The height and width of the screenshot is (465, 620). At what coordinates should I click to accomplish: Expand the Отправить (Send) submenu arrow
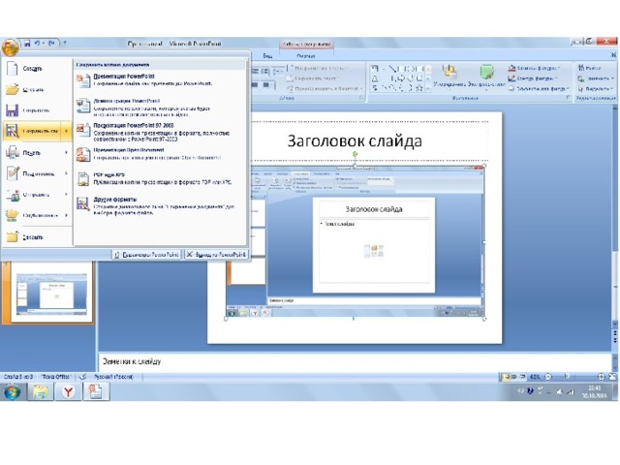pyautogui.click(x=67, y=194)
